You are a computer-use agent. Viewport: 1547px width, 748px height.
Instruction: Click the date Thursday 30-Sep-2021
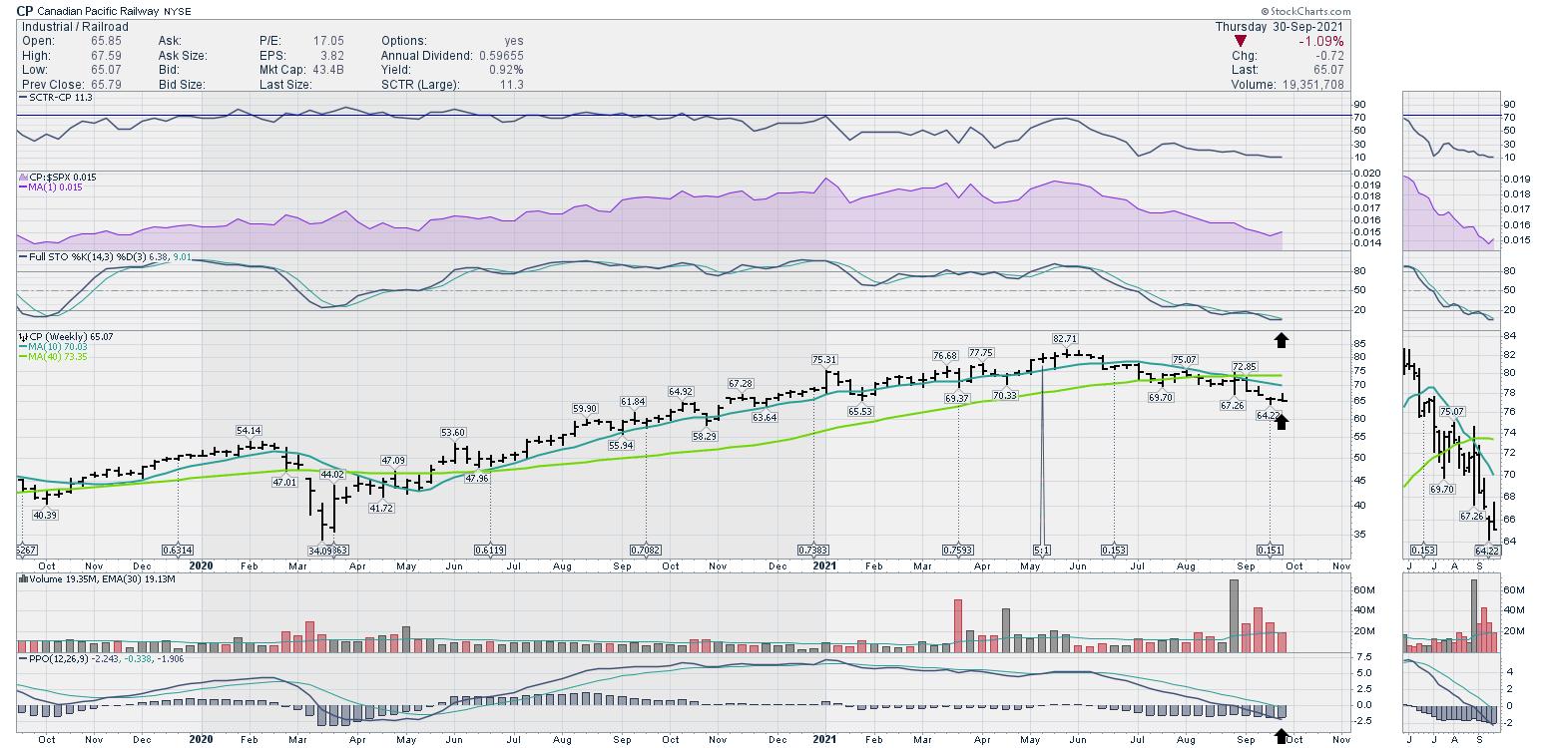pos(1280,27)
